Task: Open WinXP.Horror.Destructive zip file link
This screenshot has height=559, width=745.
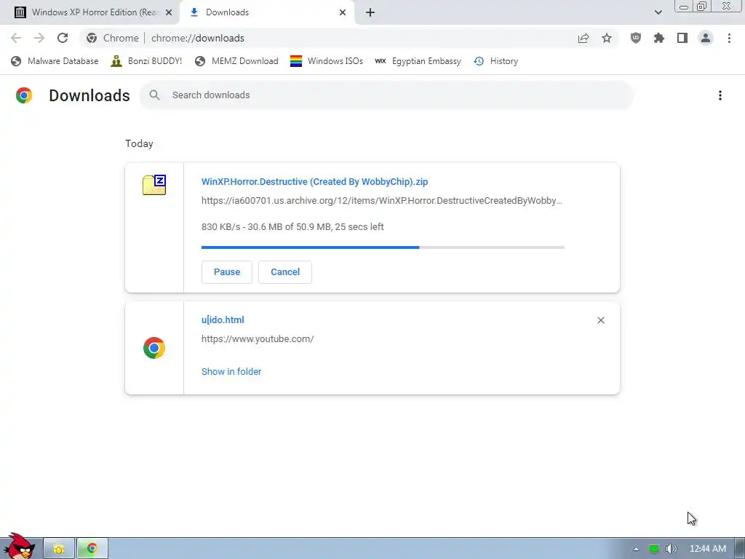Action: click(314, 181)
